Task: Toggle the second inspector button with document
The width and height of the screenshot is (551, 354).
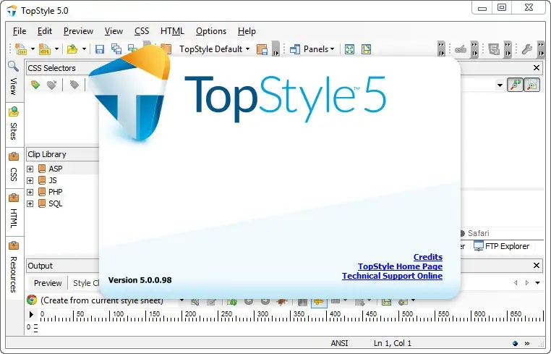Action: [x=532, y=85]
